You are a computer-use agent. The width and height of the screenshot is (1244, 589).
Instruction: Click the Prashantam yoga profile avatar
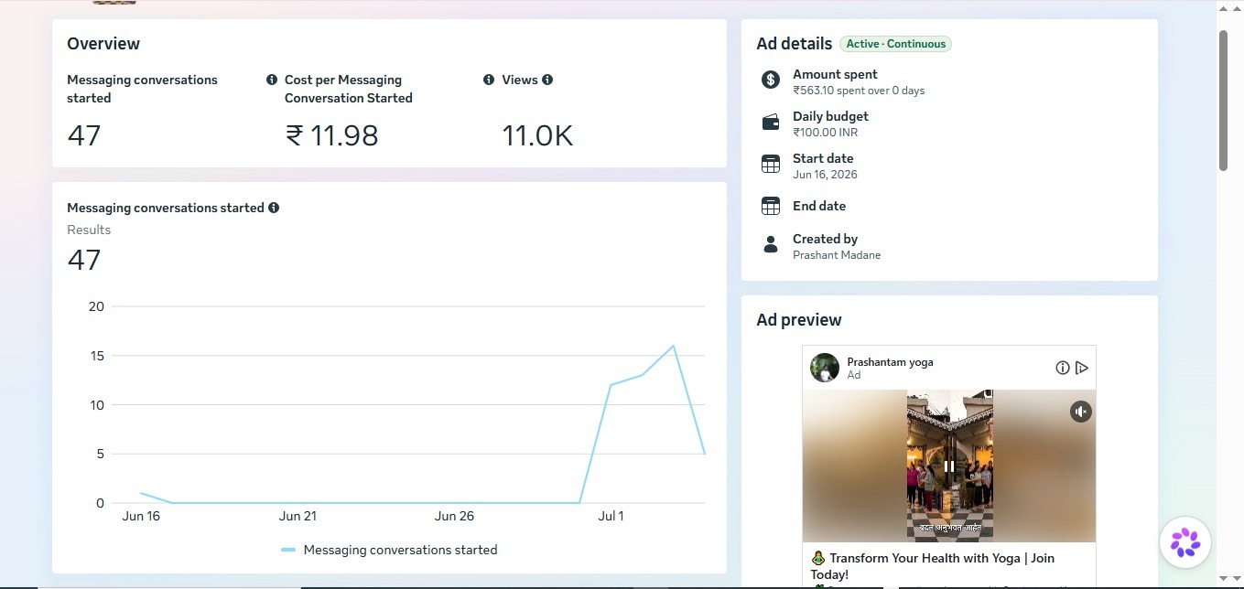pos(825,368)
